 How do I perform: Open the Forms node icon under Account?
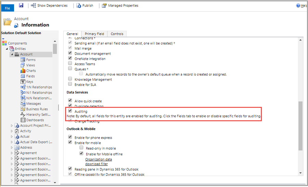[23, 60]
